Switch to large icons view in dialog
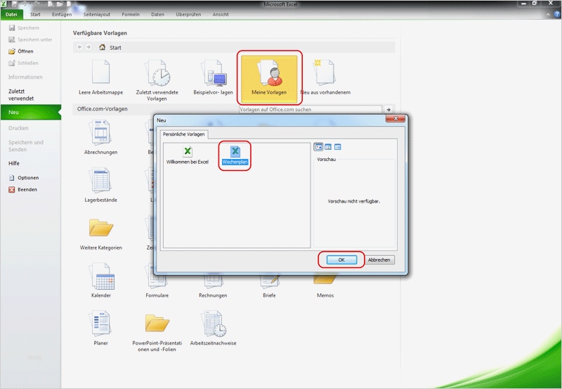Image resolution: width=562 pixels, height=389 pixels. [318, 147]
